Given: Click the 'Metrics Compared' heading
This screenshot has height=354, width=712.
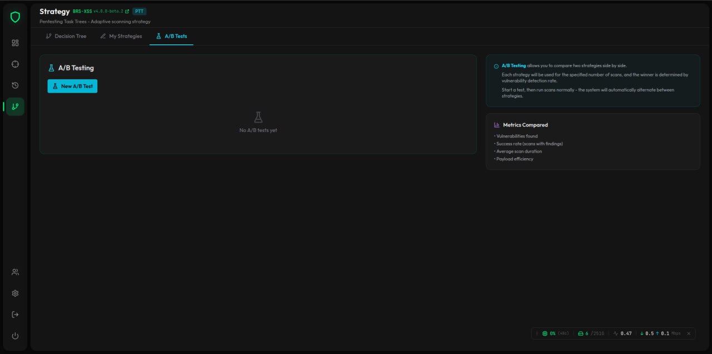Looking at the screenshot, I should [525, 125].
